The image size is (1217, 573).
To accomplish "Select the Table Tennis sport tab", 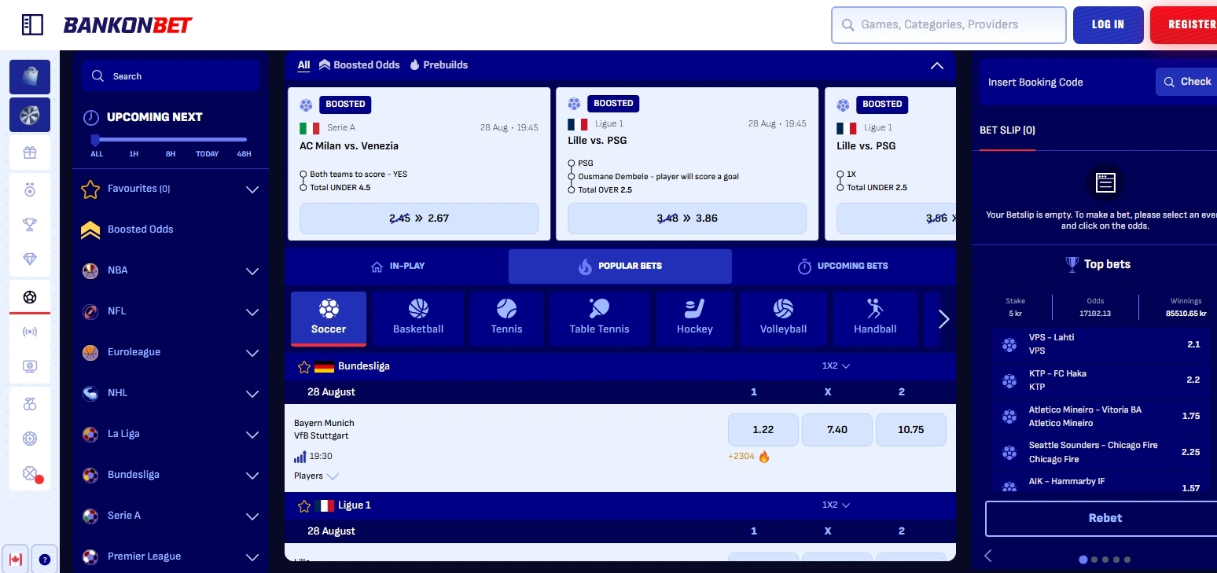I will (599, 318).
